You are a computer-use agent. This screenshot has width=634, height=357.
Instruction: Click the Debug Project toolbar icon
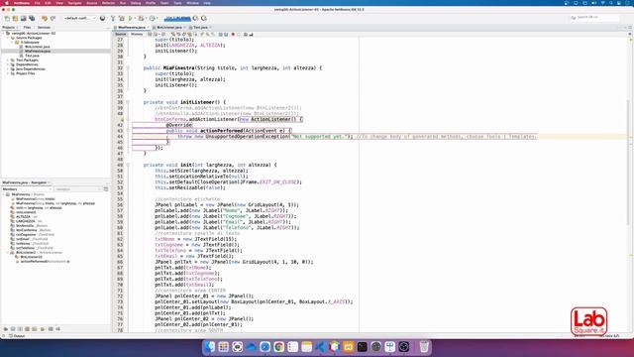click(x=141, y=18)
